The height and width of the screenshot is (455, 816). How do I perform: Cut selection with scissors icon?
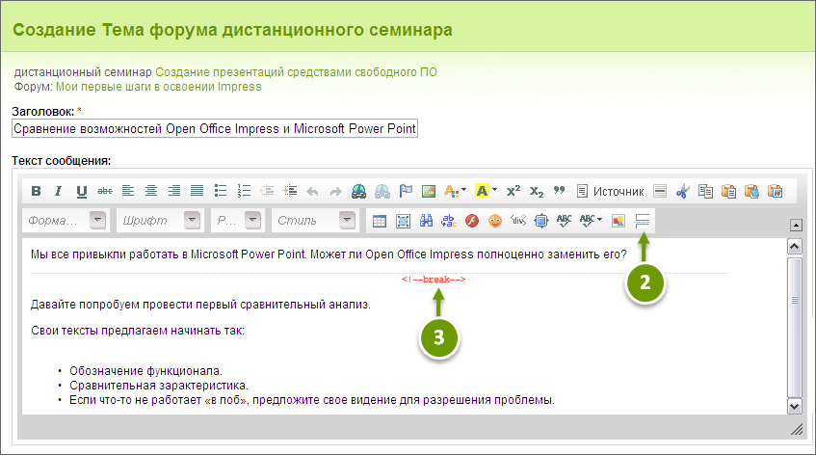click(683, 191)
